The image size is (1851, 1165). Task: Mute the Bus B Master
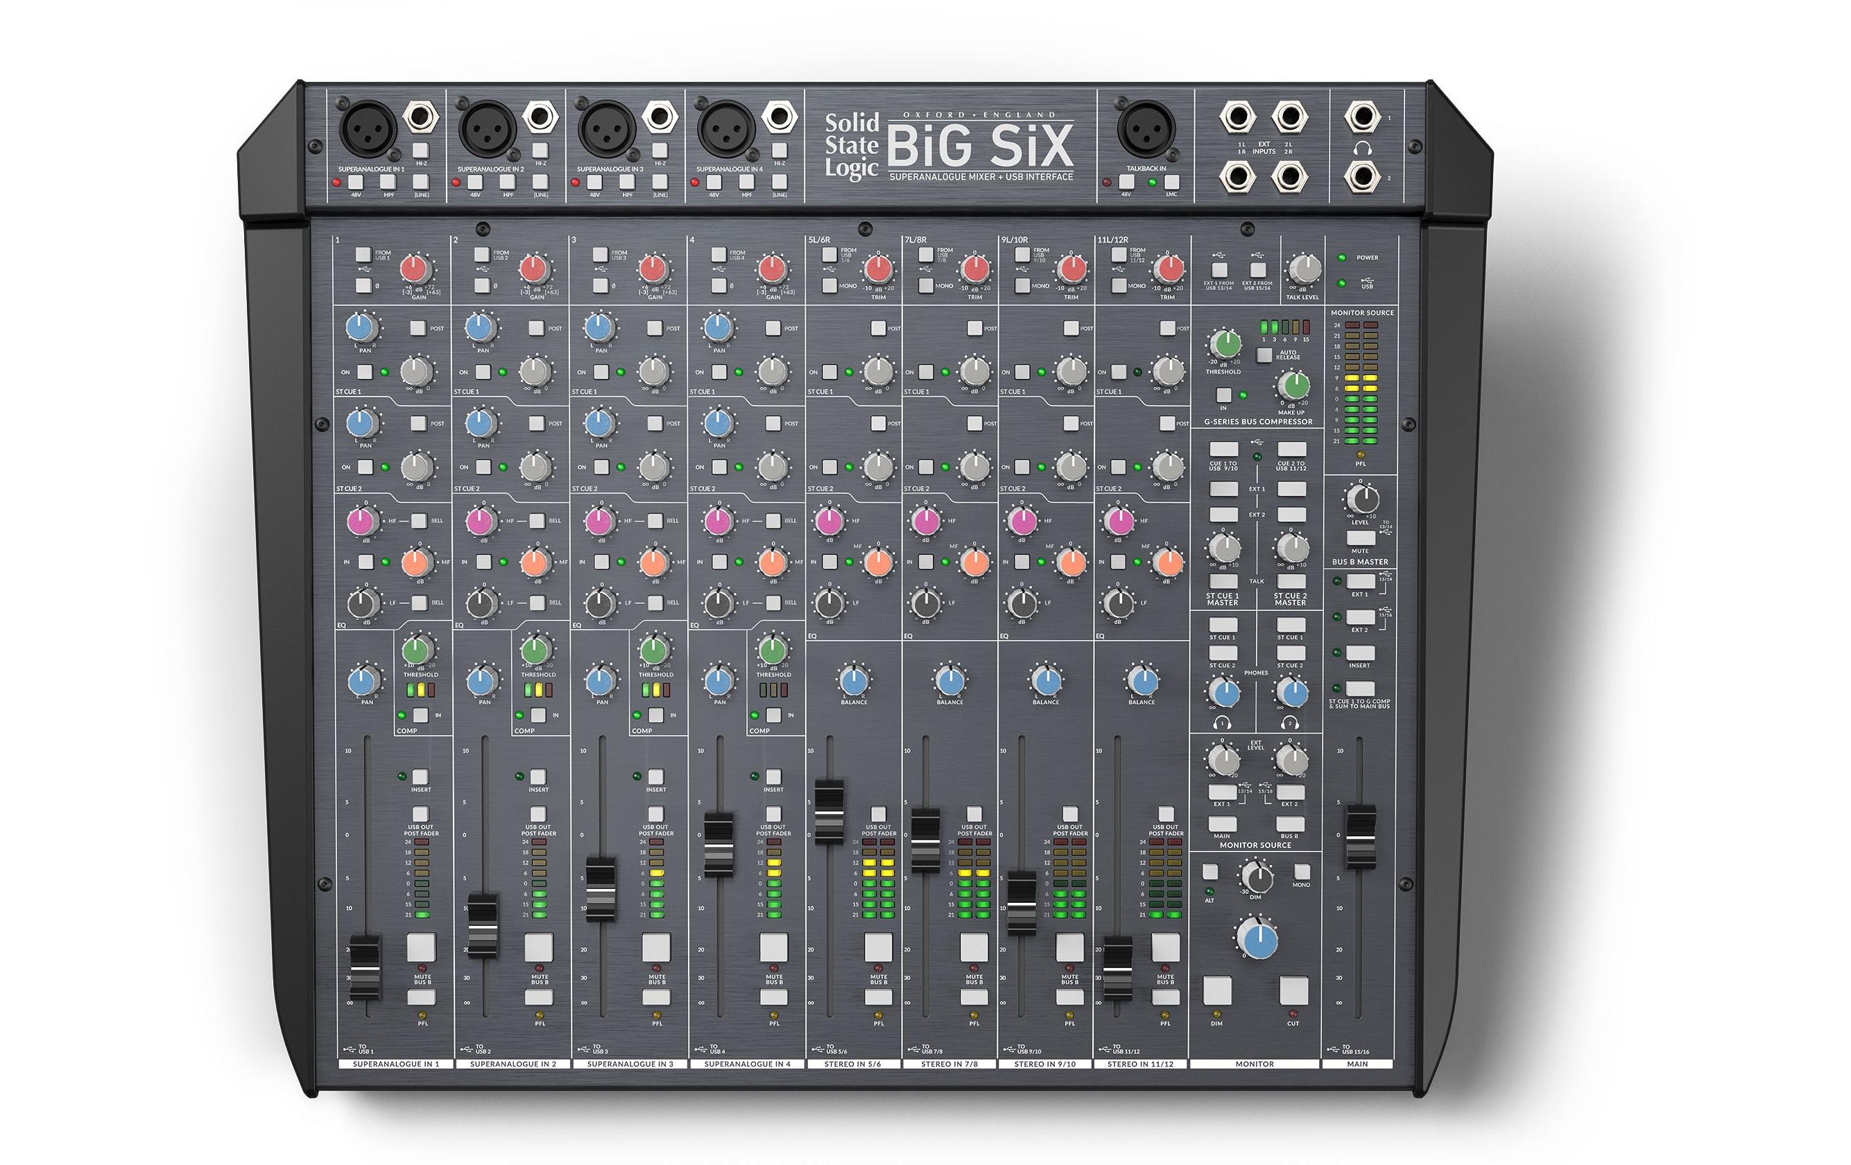(x=1363, y=537)
